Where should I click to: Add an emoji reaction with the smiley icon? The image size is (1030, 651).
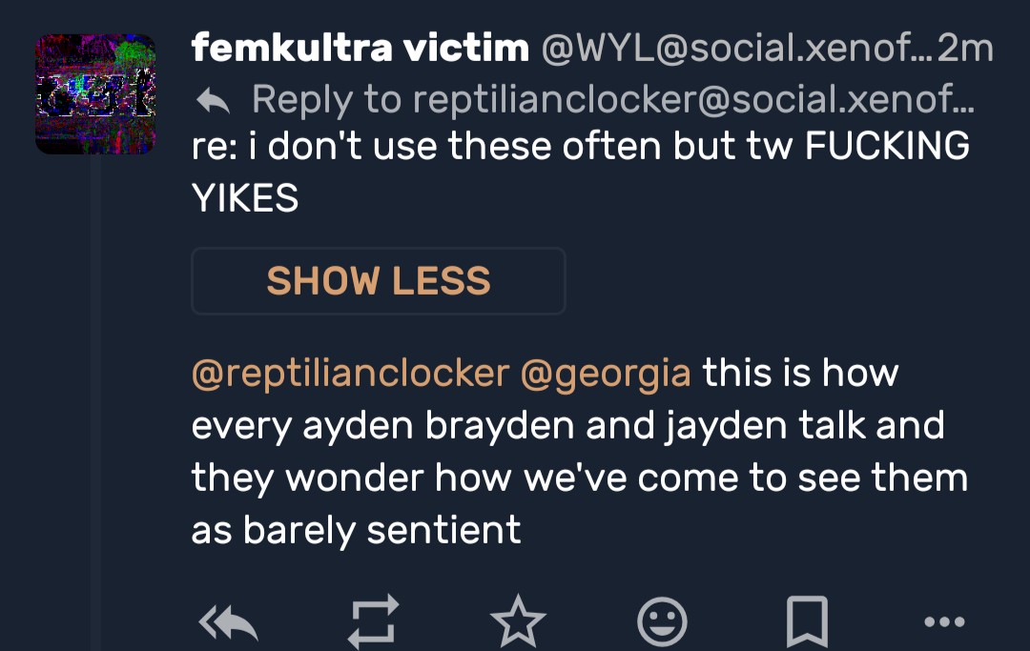coord(662,624)
